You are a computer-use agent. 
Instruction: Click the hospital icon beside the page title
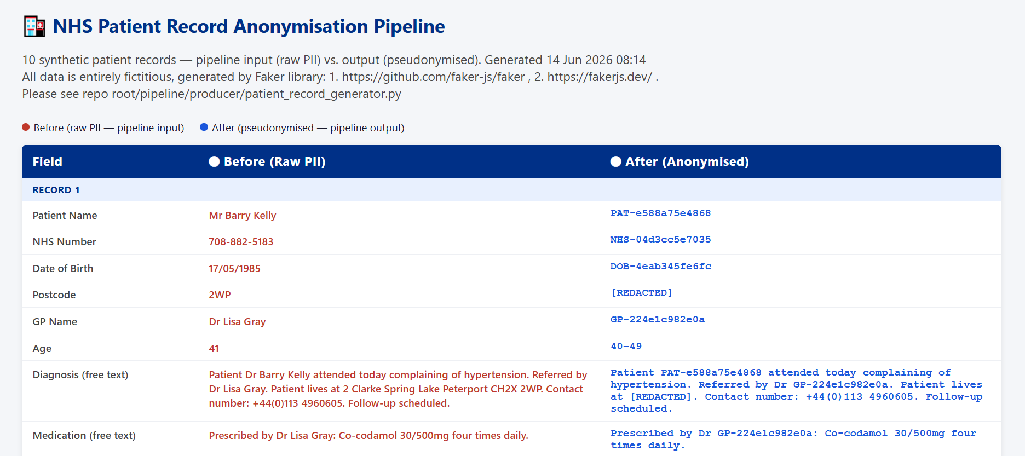pyautogui.click(x=34, y=26)
